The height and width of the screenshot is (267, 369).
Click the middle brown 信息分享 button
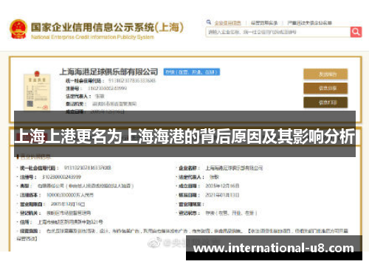325,89
